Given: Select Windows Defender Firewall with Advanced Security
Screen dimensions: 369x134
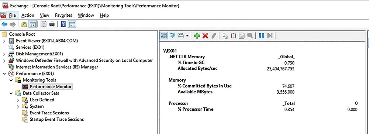Looking at the screenshot, I should (84, 60).
